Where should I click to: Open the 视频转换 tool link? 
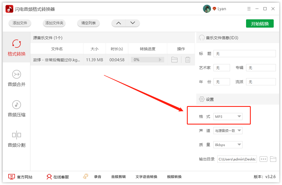click(174, 177)
